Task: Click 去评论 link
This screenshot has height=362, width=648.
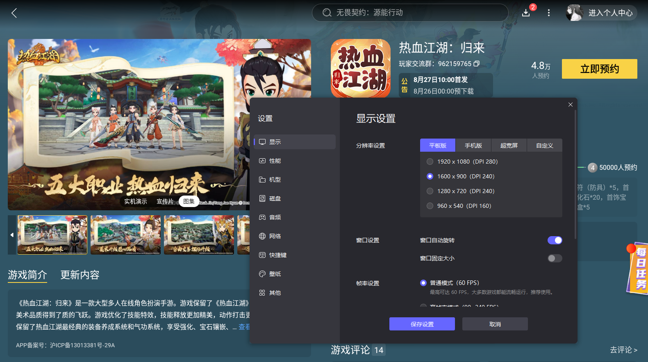Action: click(x=623, y=350)
